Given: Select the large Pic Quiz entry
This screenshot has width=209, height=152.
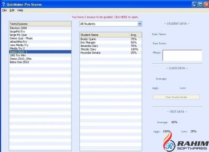Looking at the screenshot, I should tap(40, 35).
